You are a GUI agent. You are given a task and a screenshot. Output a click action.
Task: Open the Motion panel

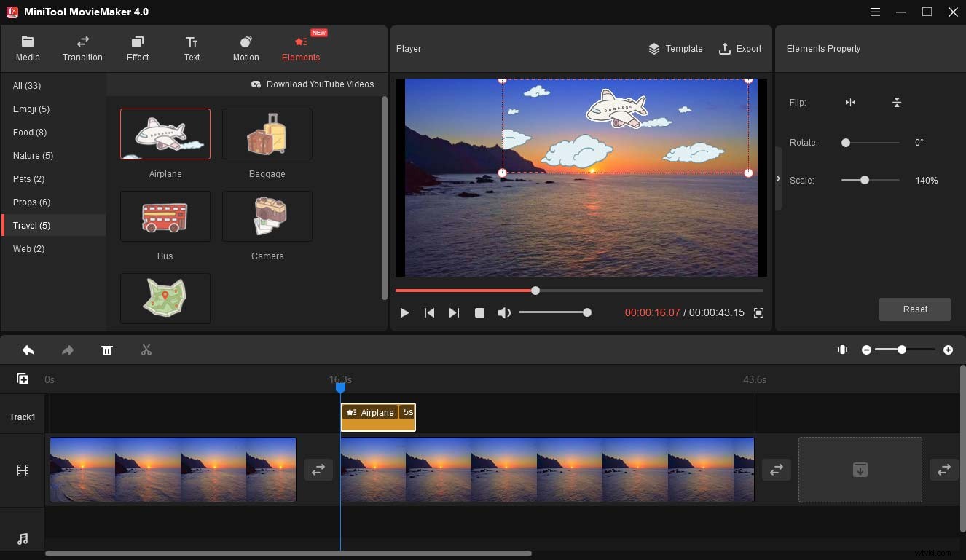point(246,48)
